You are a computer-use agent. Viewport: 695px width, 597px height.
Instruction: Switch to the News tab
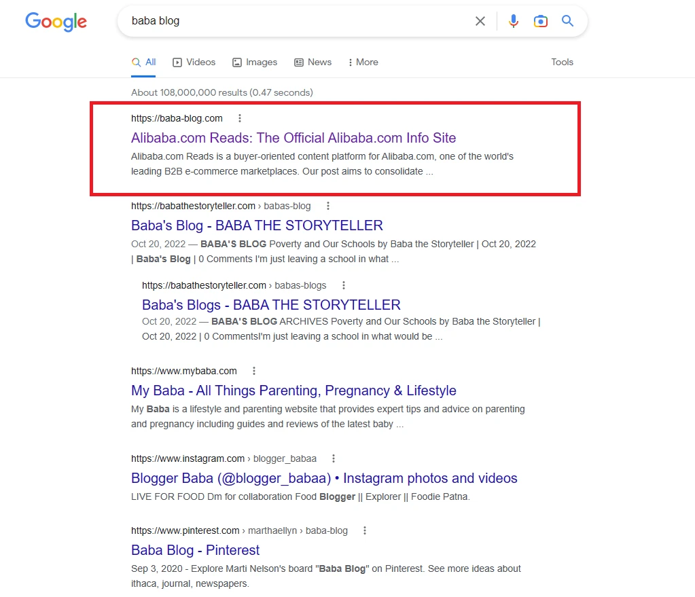(x=313, y=62)
